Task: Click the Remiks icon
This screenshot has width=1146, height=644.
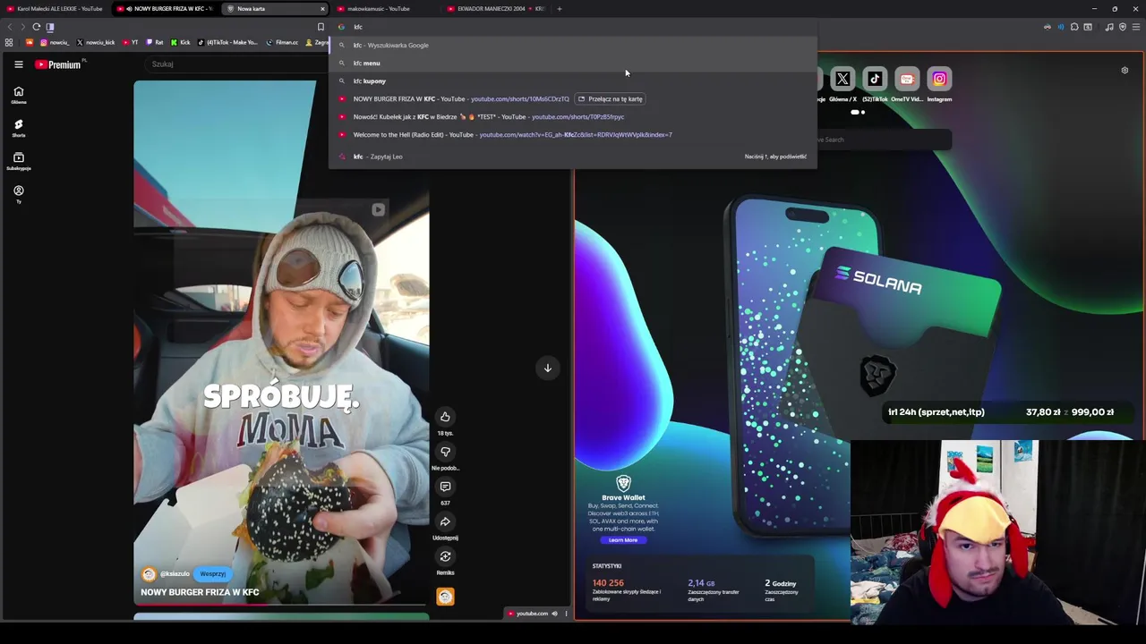Action: (x=445, y=556)
